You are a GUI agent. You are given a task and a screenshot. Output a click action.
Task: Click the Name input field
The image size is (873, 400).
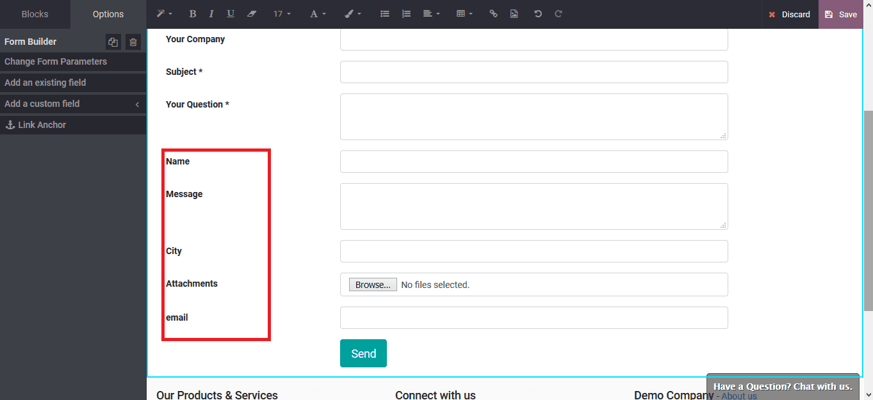[534, 161]
